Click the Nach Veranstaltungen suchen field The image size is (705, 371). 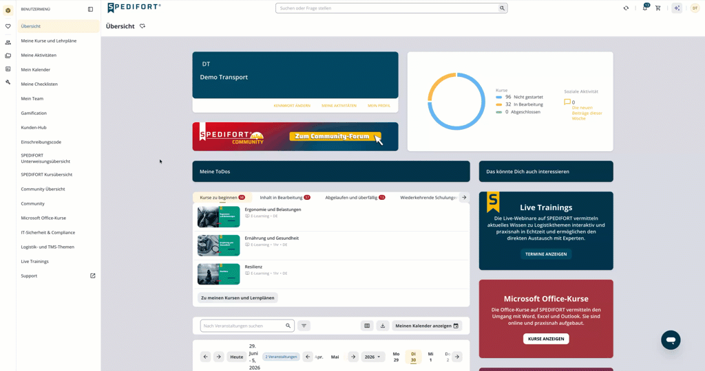(x=247, y=326)
